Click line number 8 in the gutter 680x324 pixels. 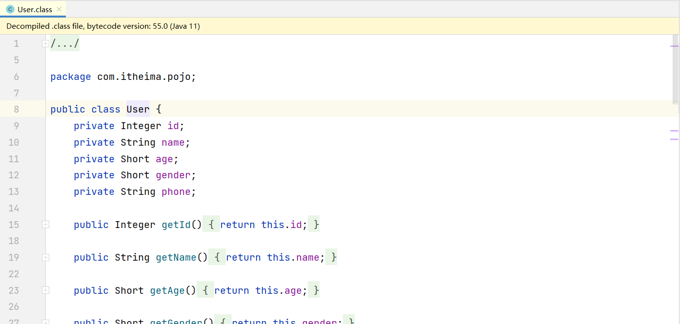tap(17, 109)
